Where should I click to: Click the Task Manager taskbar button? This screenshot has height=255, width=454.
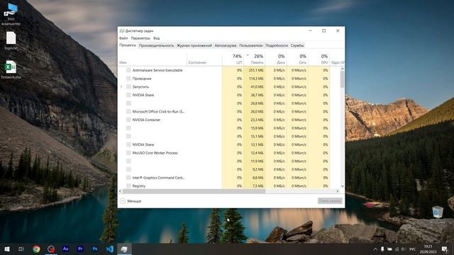pos(124,249)
